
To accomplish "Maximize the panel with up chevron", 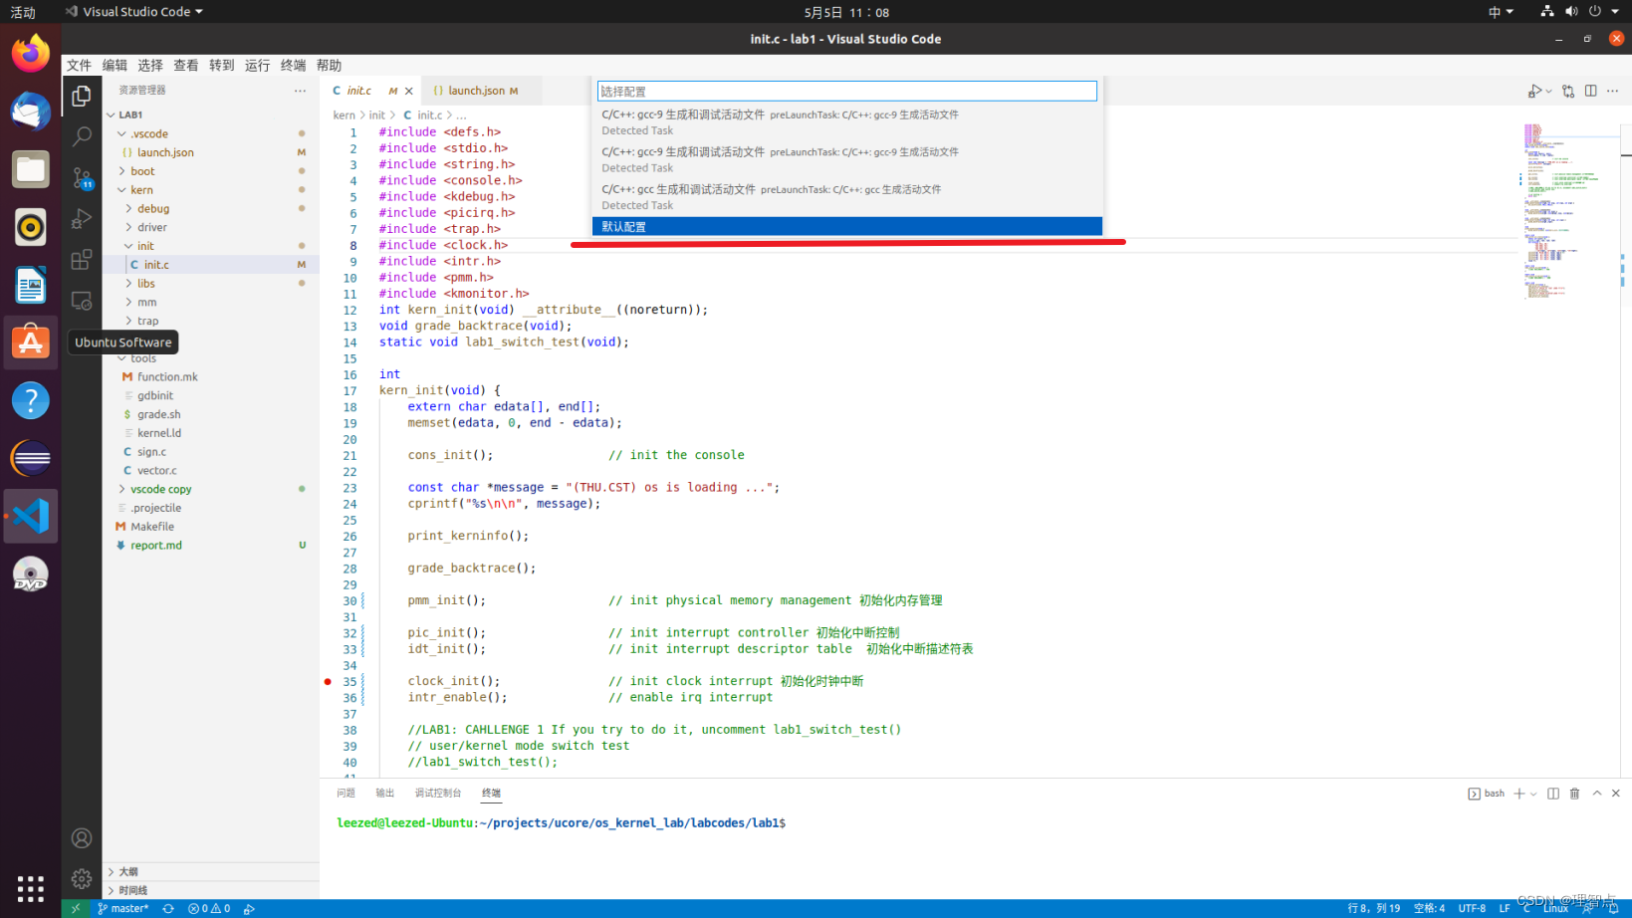I will coord(1596,794).
